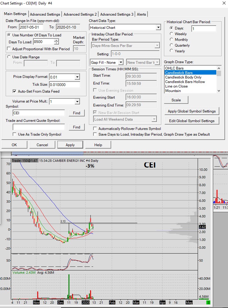This screenshot has height=308, width=228.
Task: Click the Apply button
Action: [x=70, y=145]
